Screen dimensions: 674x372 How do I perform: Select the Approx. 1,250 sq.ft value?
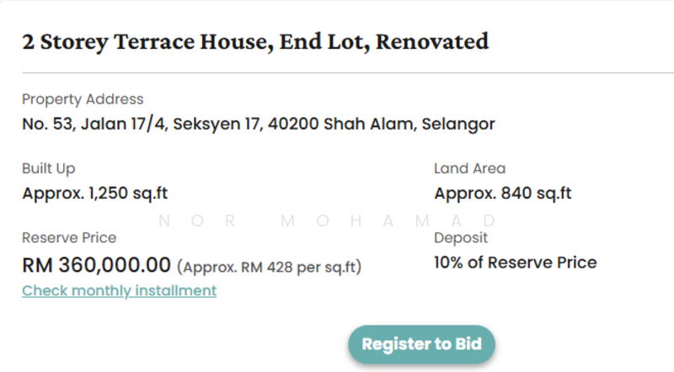pos(94,194)
